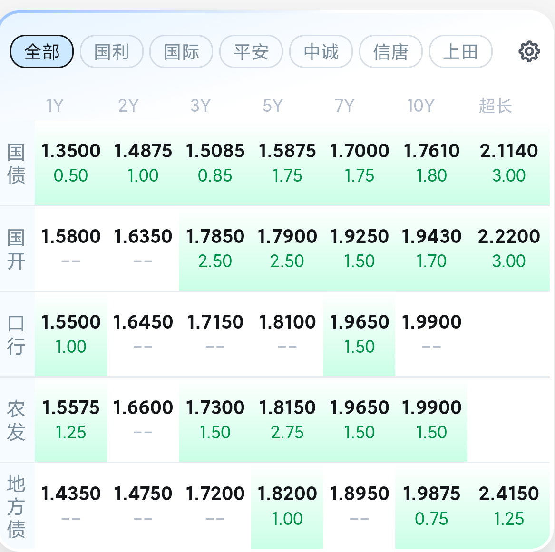This screenshot has width=555, height=552.
Task: Click the 超长 column header
Action: coord(495,106)
